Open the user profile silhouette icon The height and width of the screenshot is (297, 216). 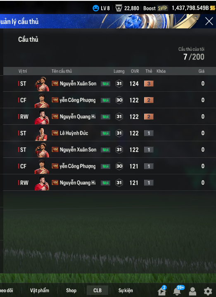pyautogui.click(x=192, y=291)
